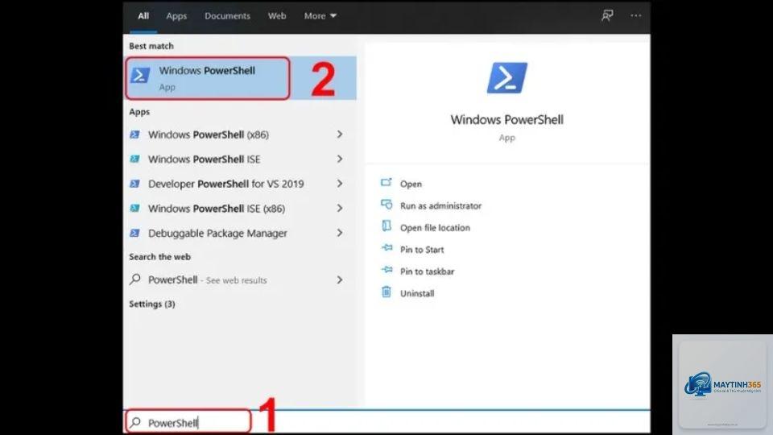Click the feedback icon in search header
This screenshot has width=773, height=435.
click(x=607, y=15)
